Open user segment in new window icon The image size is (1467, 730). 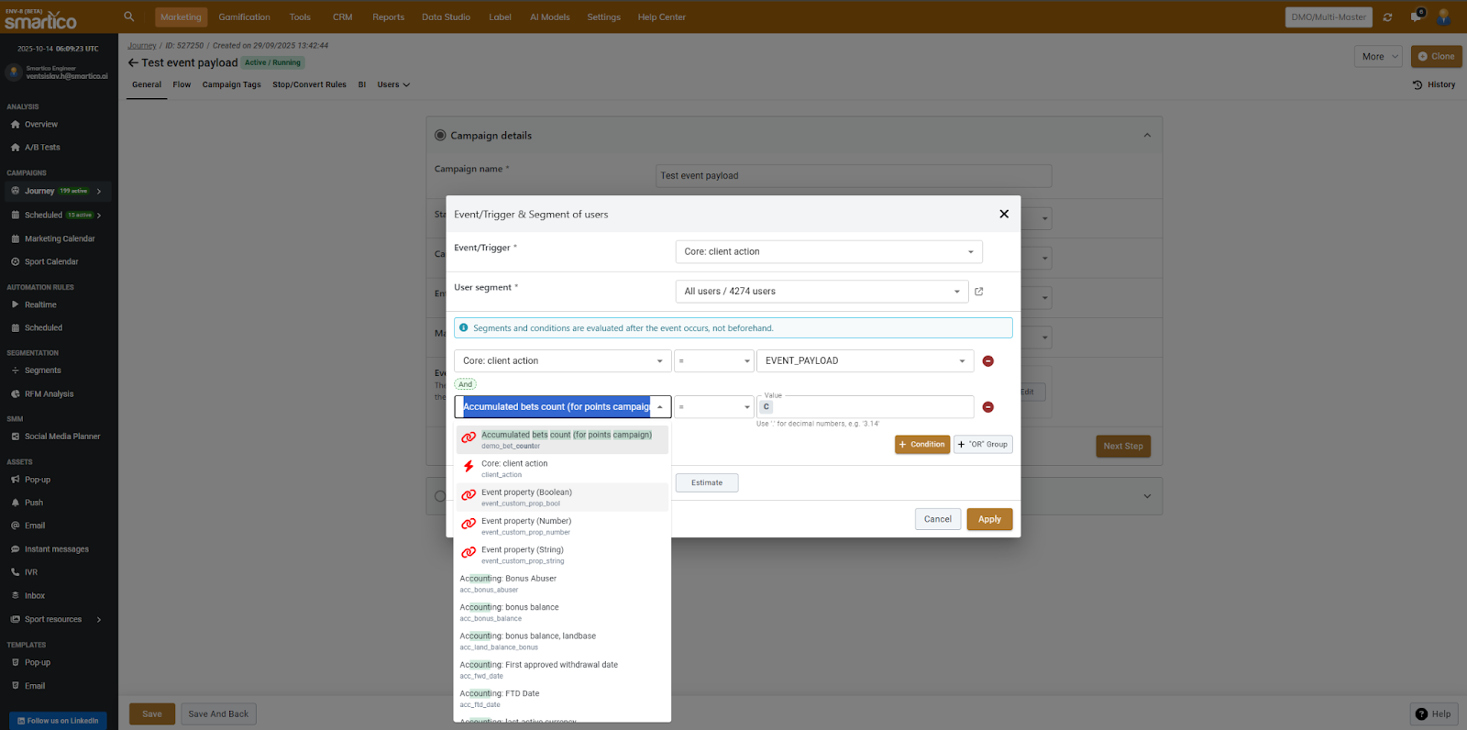(x=978, y=292)
